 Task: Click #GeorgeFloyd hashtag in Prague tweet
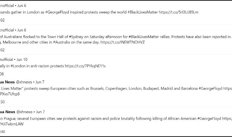coord(209,118)
